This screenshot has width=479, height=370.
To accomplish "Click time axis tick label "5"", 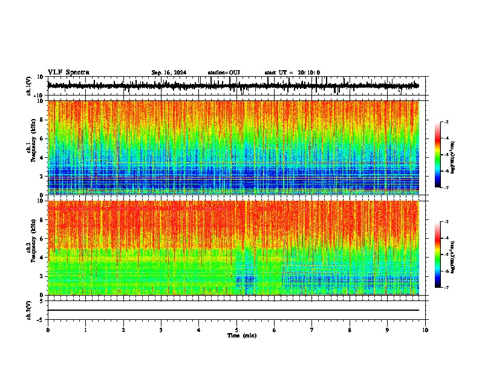I will 236,330.
